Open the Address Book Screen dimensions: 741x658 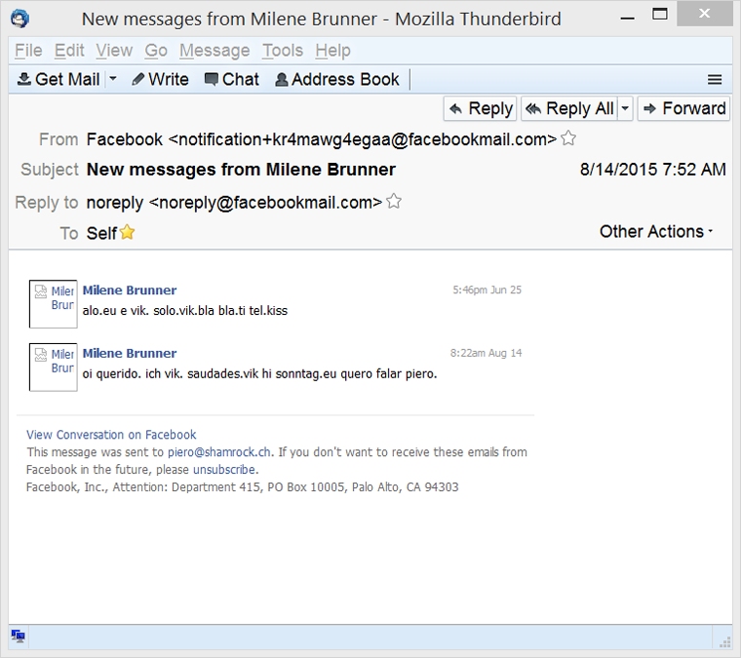click(337, 80)
